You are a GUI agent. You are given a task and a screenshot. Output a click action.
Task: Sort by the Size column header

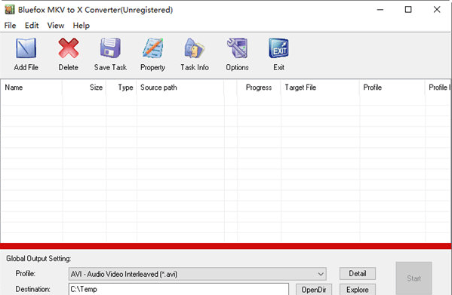point(84,88)
